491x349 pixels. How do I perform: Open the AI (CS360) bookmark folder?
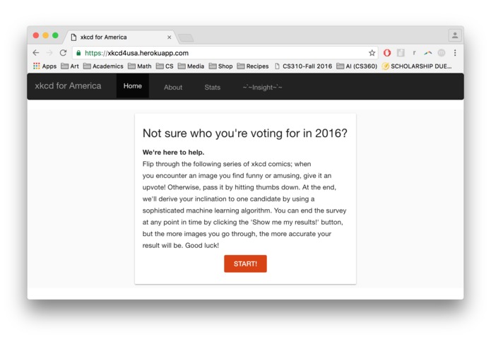(357, 66)
